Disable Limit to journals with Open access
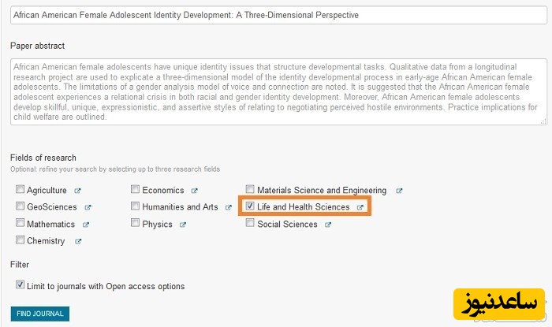Image resolution: width=552 pixels, height=327 pixels. [x=20, y=285]
